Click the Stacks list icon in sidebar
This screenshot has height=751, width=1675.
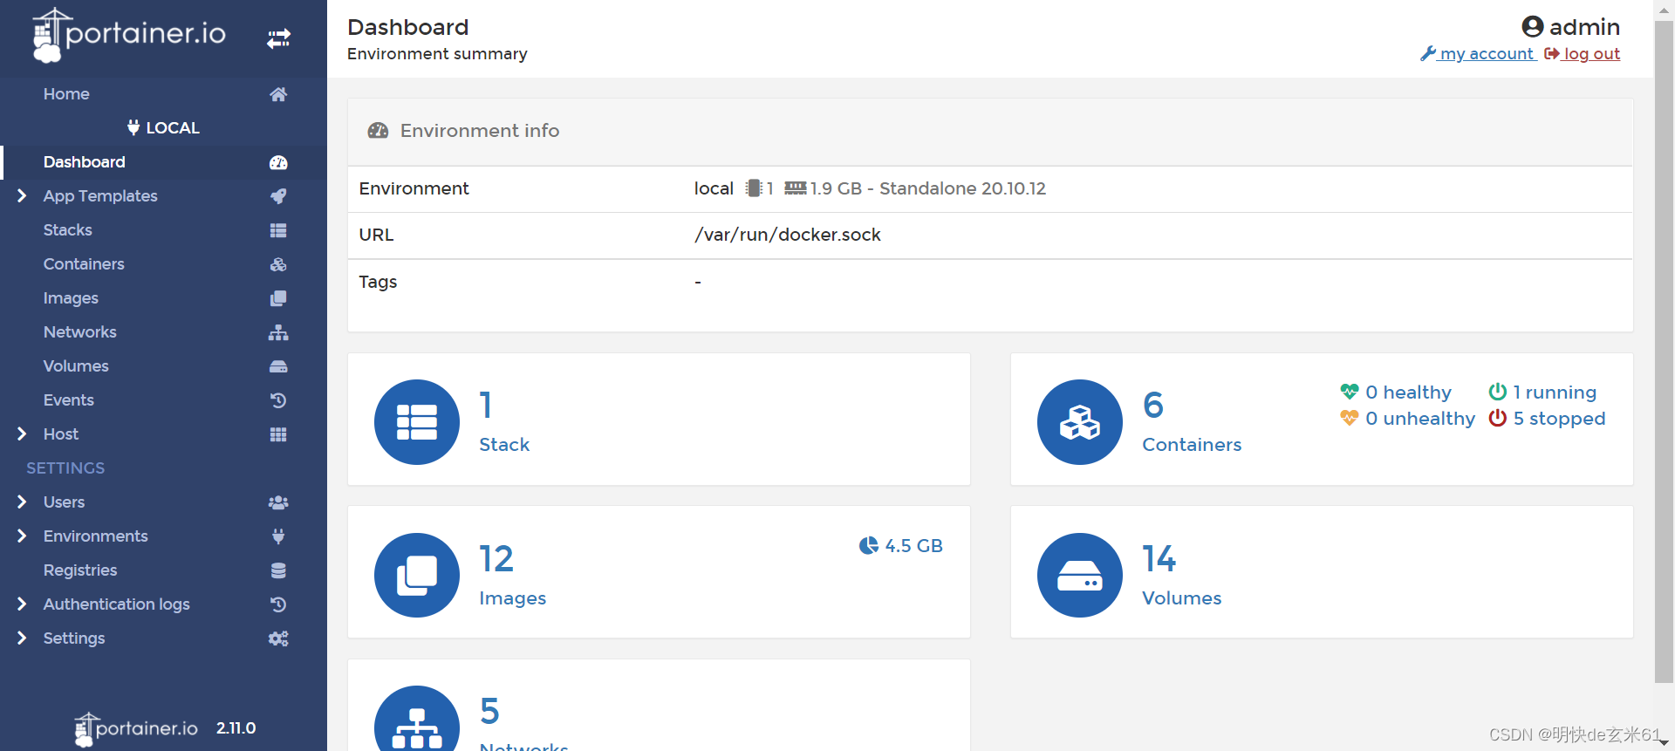pyautogui.click(x=278, y=230)
